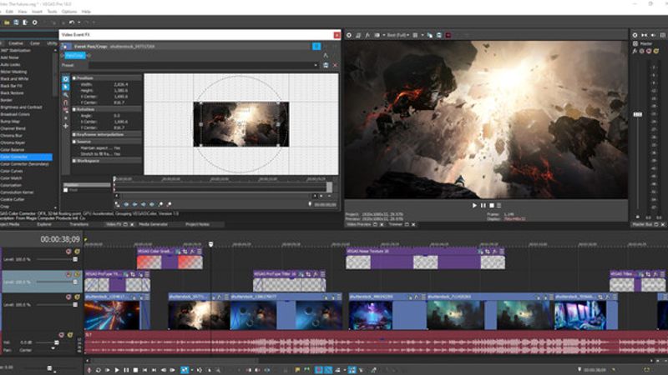
Task: Click Save snapshot to file in preview toolbar
Action: (x=439, y=35)
